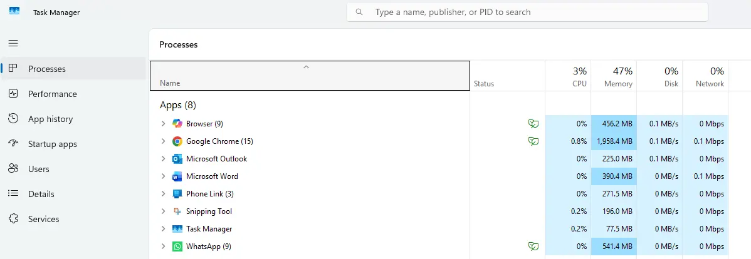This screenshot has width=751, height=259.
Task: Expand the WhatsApp (9) process group
Action: (163, 246)
